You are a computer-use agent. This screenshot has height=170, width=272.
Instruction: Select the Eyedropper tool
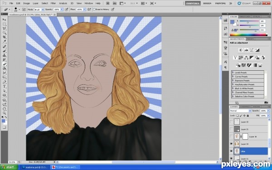click(x=5, y=42)
